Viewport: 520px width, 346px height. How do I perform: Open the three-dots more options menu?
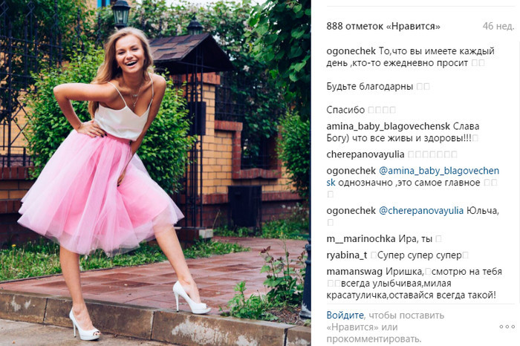[x=507, y=327]
